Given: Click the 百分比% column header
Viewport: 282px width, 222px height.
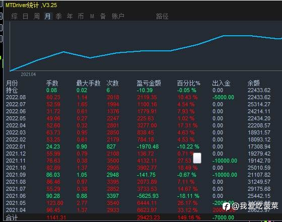Looking at the screenshot, I should (x=189, y=83).
